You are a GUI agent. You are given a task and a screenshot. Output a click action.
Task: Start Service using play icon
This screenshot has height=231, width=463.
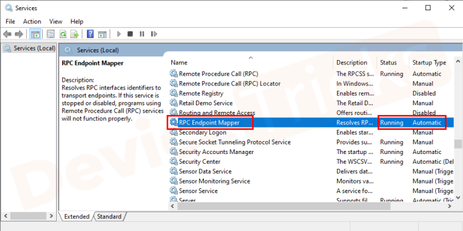tap(119, 34)
